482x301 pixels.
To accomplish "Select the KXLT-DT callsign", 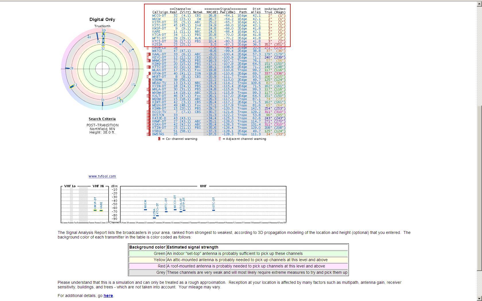I will (159, 96).
